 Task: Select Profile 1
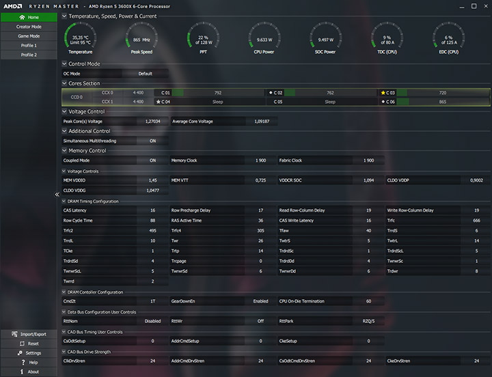click(x=29, y=46)
